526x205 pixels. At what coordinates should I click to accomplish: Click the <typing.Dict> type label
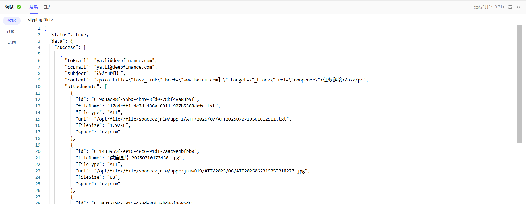tap(40, 20)
